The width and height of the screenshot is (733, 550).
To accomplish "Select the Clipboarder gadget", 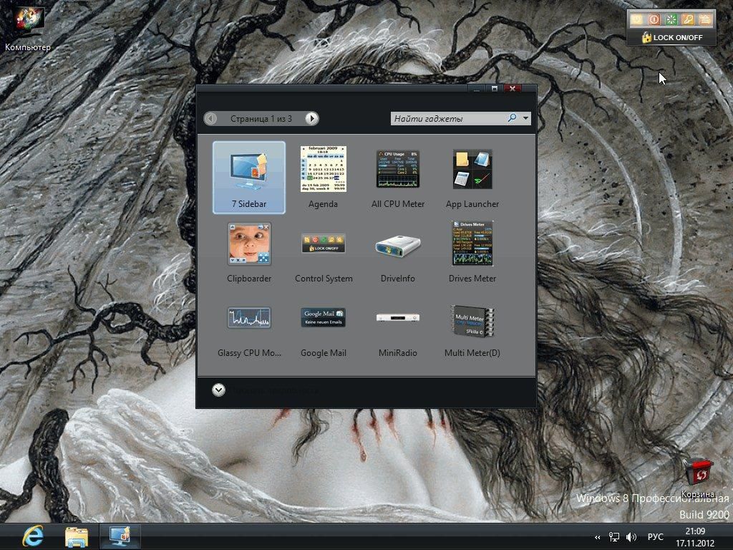I will [248, 252].
